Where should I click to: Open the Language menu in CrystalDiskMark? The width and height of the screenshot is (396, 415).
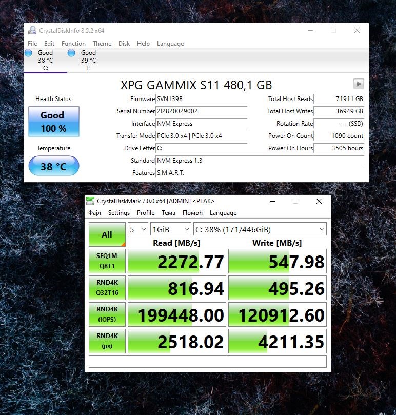(x=223, y=213)
